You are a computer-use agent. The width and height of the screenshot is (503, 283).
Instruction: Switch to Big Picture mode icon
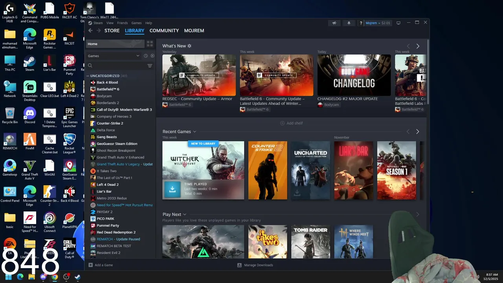coord(398,23)
